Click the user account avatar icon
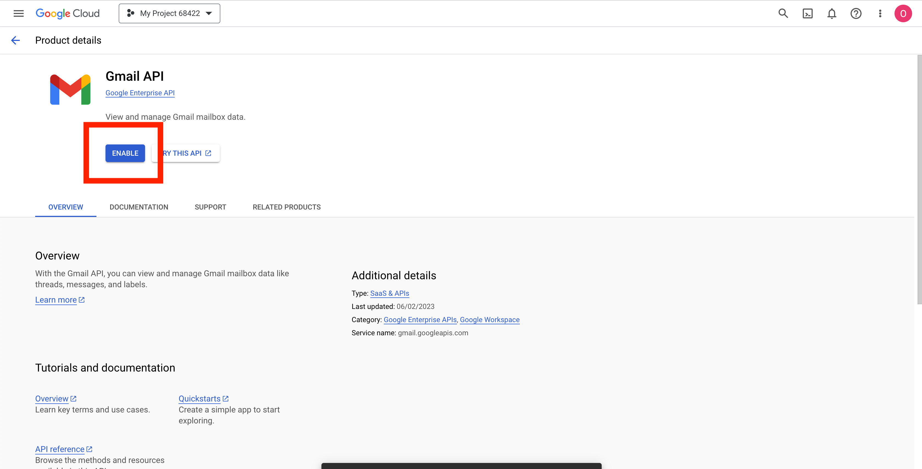 [x=903, y=13]
